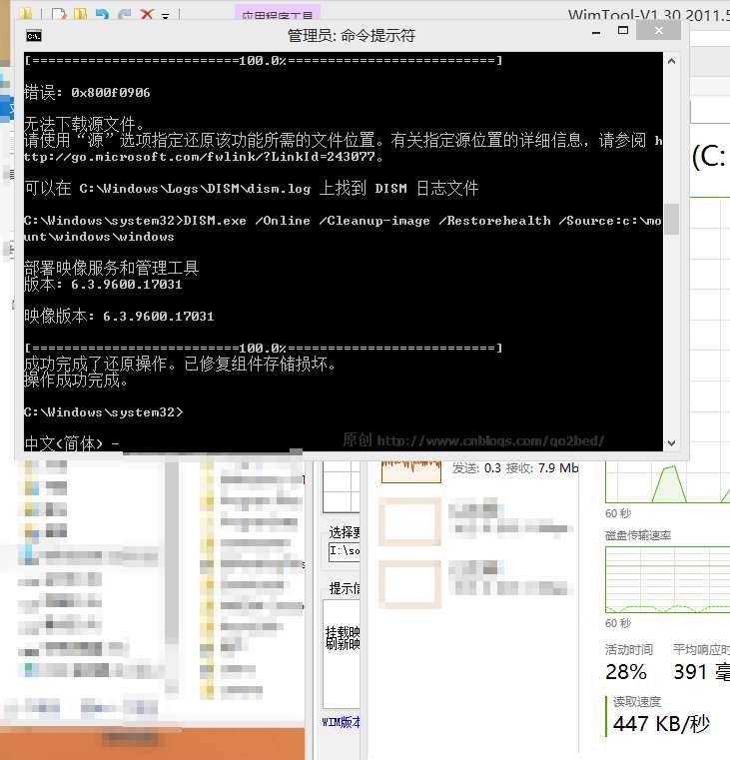Click the WIM版本 link in WimTool

point(342,722)
